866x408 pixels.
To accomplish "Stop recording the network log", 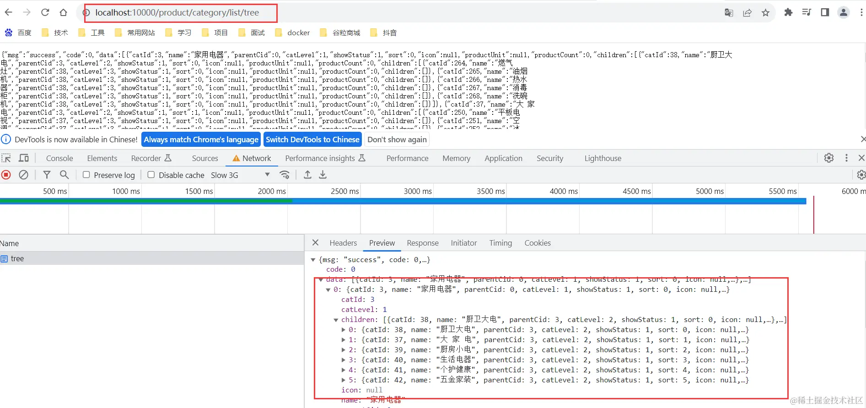I will (x=6, y=175).
